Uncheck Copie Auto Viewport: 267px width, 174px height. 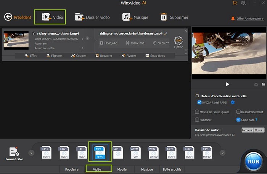click(x=238, y=120)
